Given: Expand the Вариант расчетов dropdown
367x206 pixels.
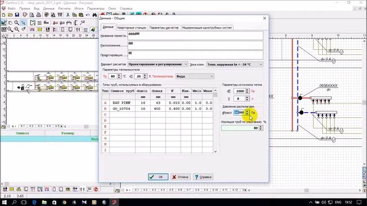Looking at the screenshot, I should tap(186, 64).
